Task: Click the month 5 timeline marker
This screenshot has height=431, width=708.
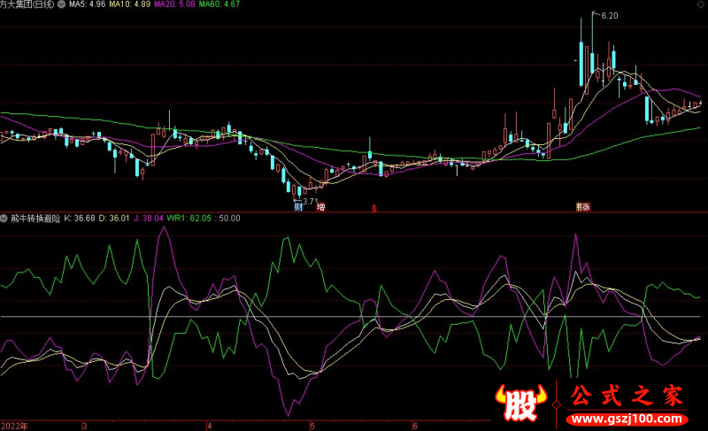Action: point(312,426)
